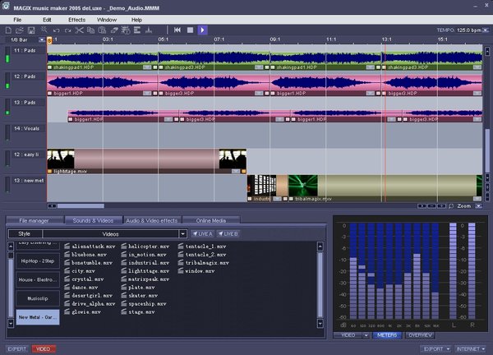The image size is (493, 355).
Task: Open the TEMPO bpm dropdown arrow
Action: pos(486,30)
